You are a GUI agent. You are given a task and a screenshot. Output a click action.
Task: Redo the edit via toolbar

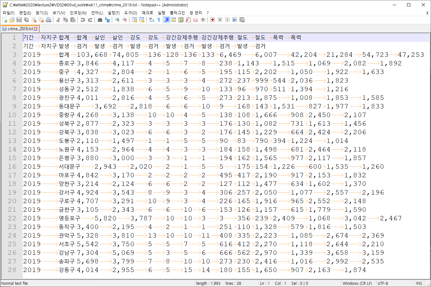pyautogui.click(x=90, y=20)
